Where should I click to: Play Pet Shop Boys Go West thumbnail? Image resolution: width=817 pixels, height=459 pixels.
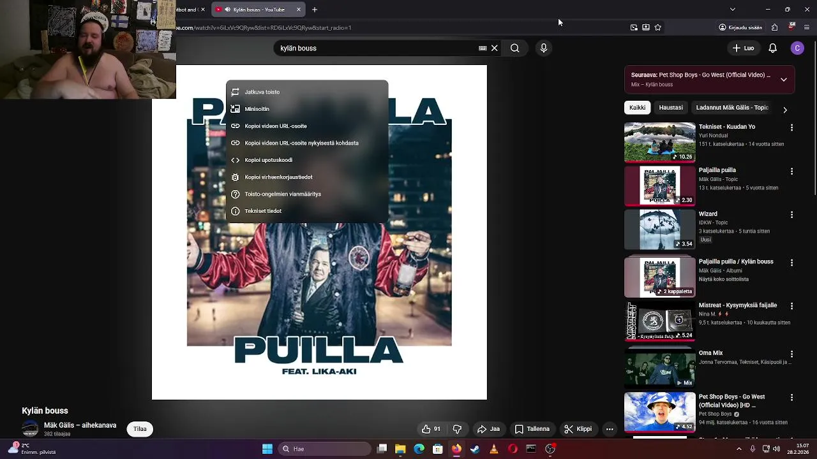click(x=660, y=412)
